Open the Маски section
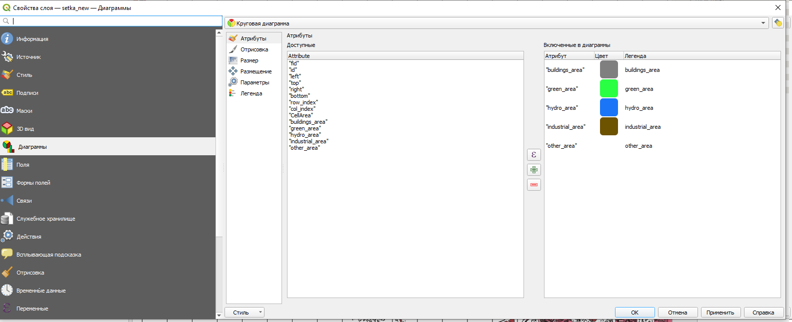This screenshot has height=322, width=792. (x=24, y=111)
